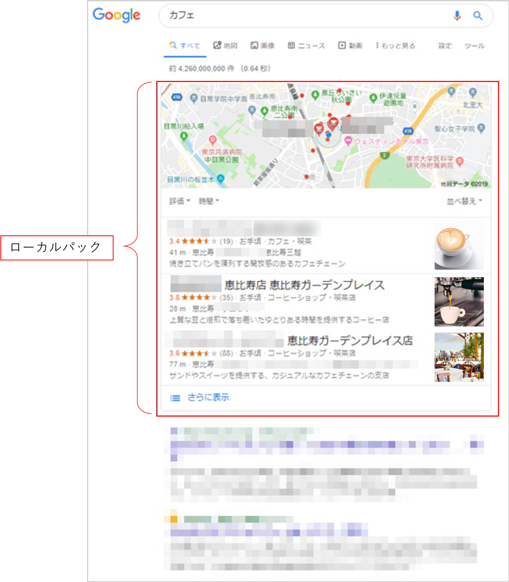Click the ウェスティンホテル東京 map pin
The height and width of the screenshot is (582, 509).
[348, 142]
